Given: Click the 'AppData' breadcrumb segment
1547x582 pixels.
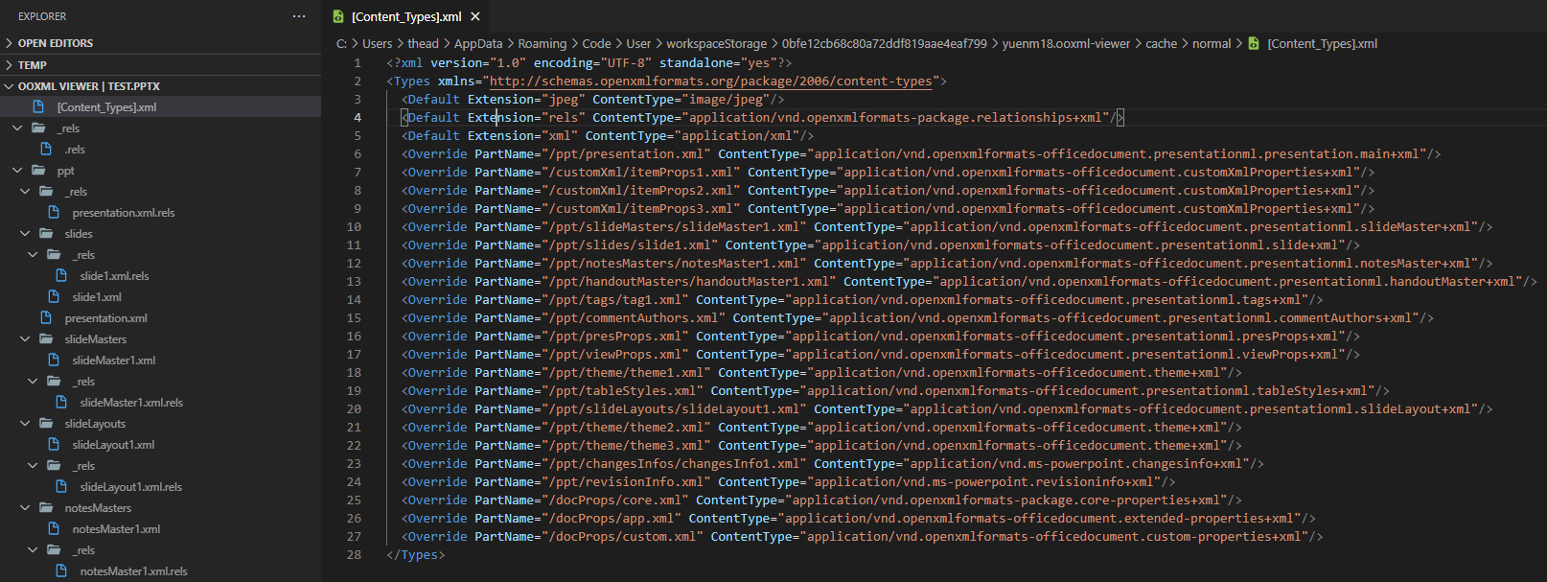Looking at the screenshot, I should click(478, 44).
